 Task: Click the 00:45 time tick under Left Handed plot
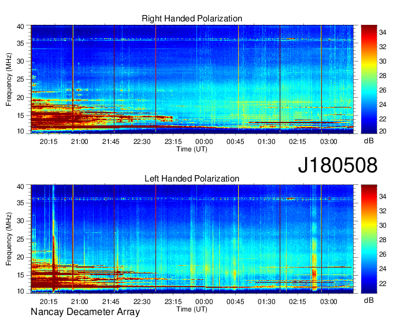point(235,302)
